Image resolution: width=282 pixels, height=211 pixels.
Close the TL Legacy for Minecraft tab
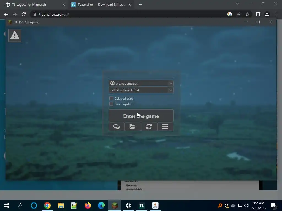pyautogui.click(x=64, y=5)
